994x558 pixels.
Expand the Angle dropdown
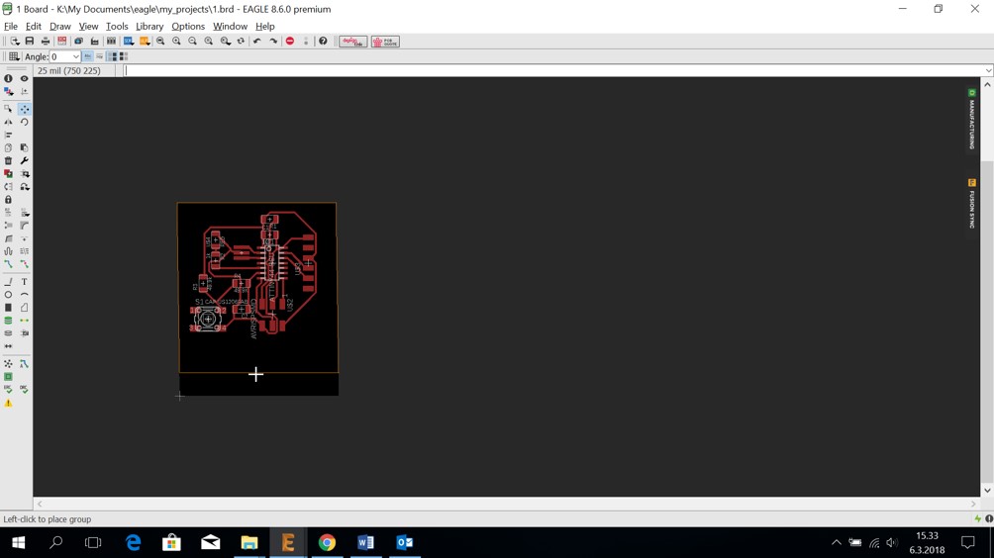[75, 56]
